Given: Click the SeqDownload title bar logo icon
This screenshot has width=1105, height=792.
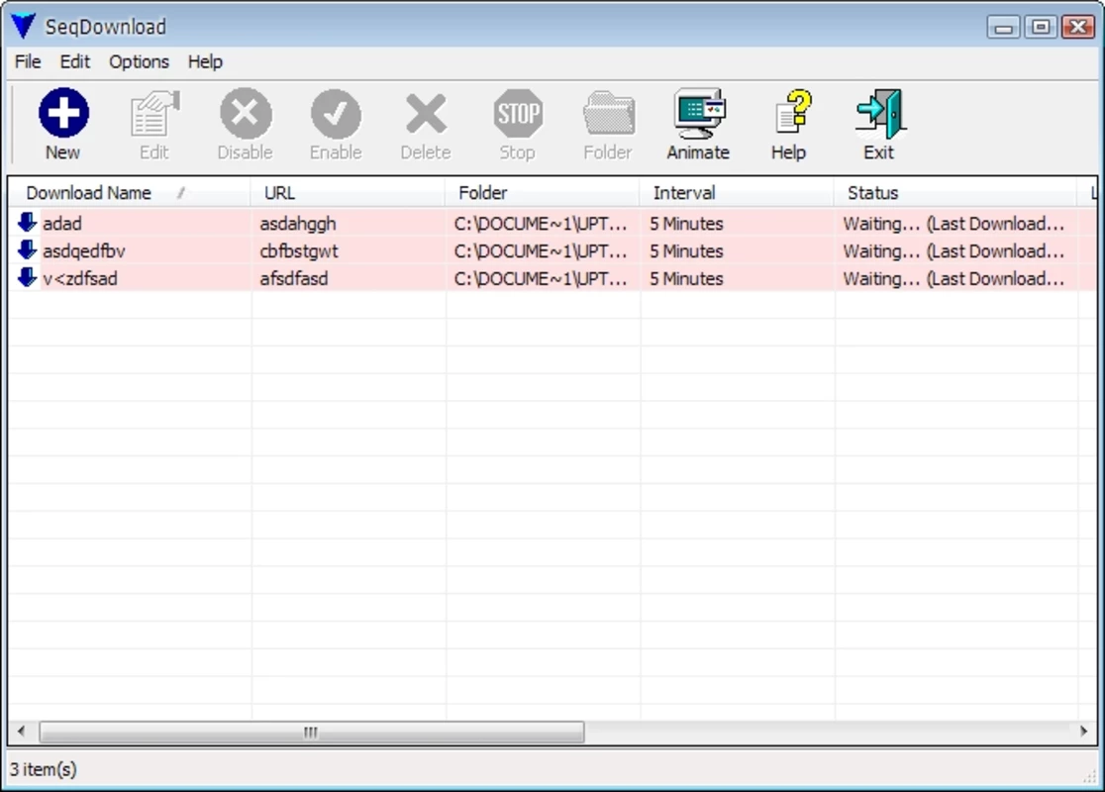Looking at the screenshot, I should point(23,26).
